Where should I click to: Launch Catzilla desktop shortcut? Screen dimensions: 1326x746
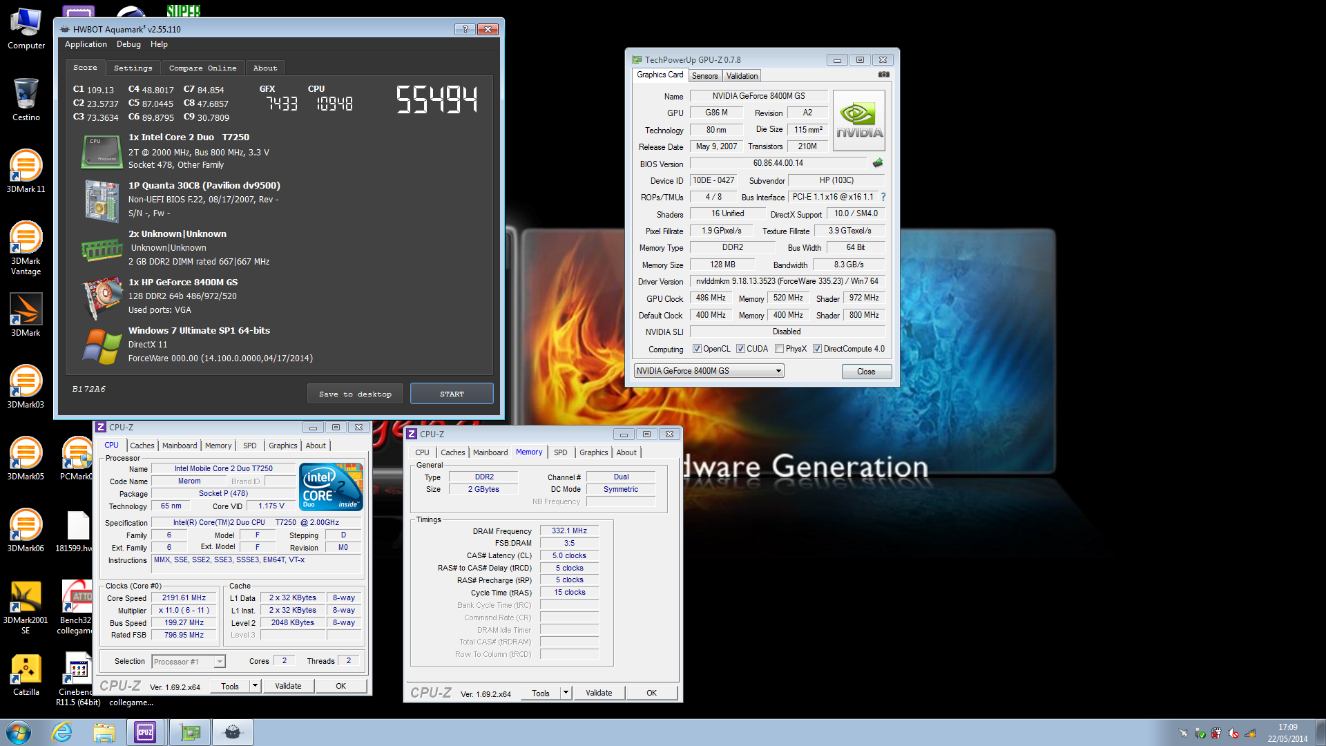pyautogui.click(x=26, y=673)
